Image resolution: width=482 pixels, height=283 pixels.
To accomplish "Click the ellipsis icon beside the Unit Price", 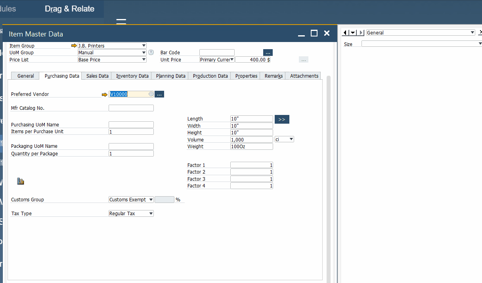I will point(303,59).
